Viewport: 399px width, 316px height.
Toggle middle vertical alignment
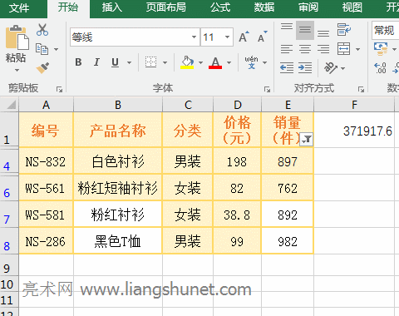(305, 30)
